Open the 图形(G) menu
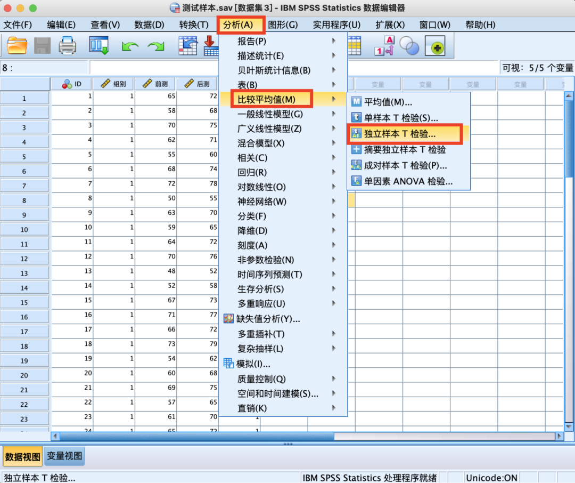 pyautogui.click(x=283, y=25)
